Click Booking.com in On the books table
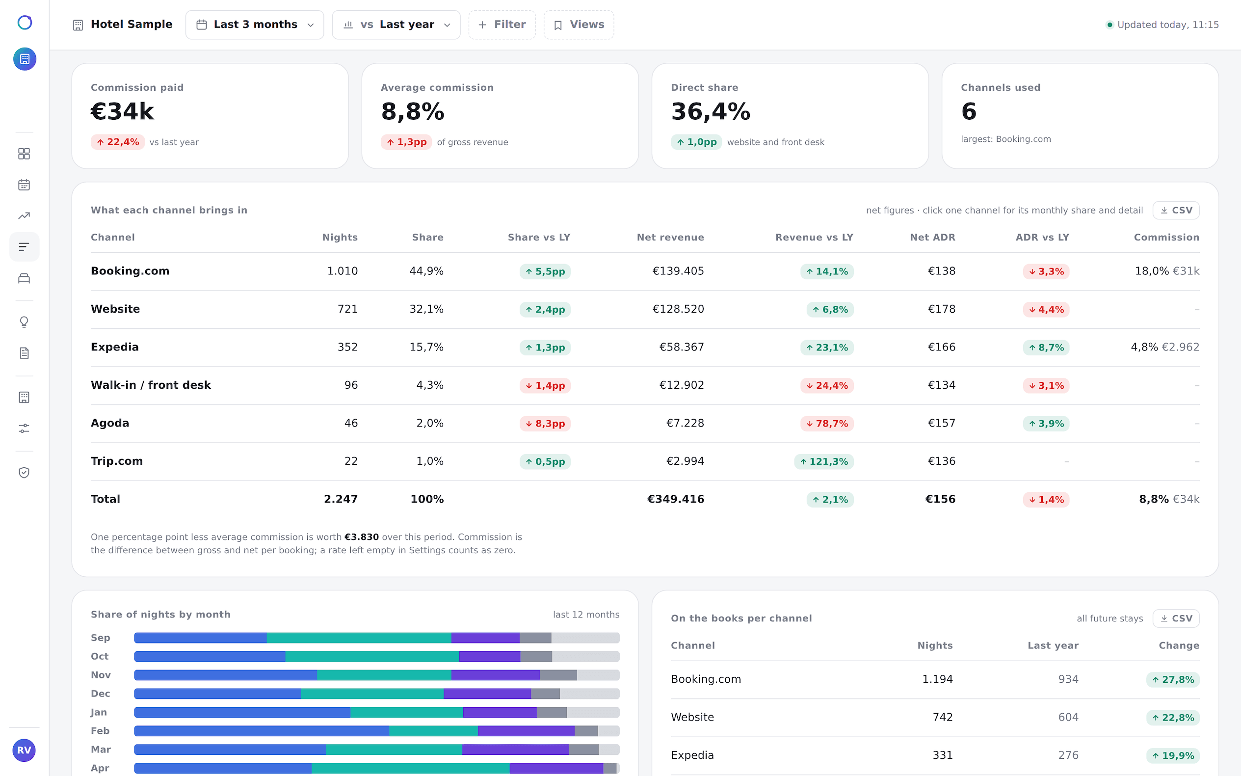Viewport: 1241px width, 776px height. tap(706, 679)
